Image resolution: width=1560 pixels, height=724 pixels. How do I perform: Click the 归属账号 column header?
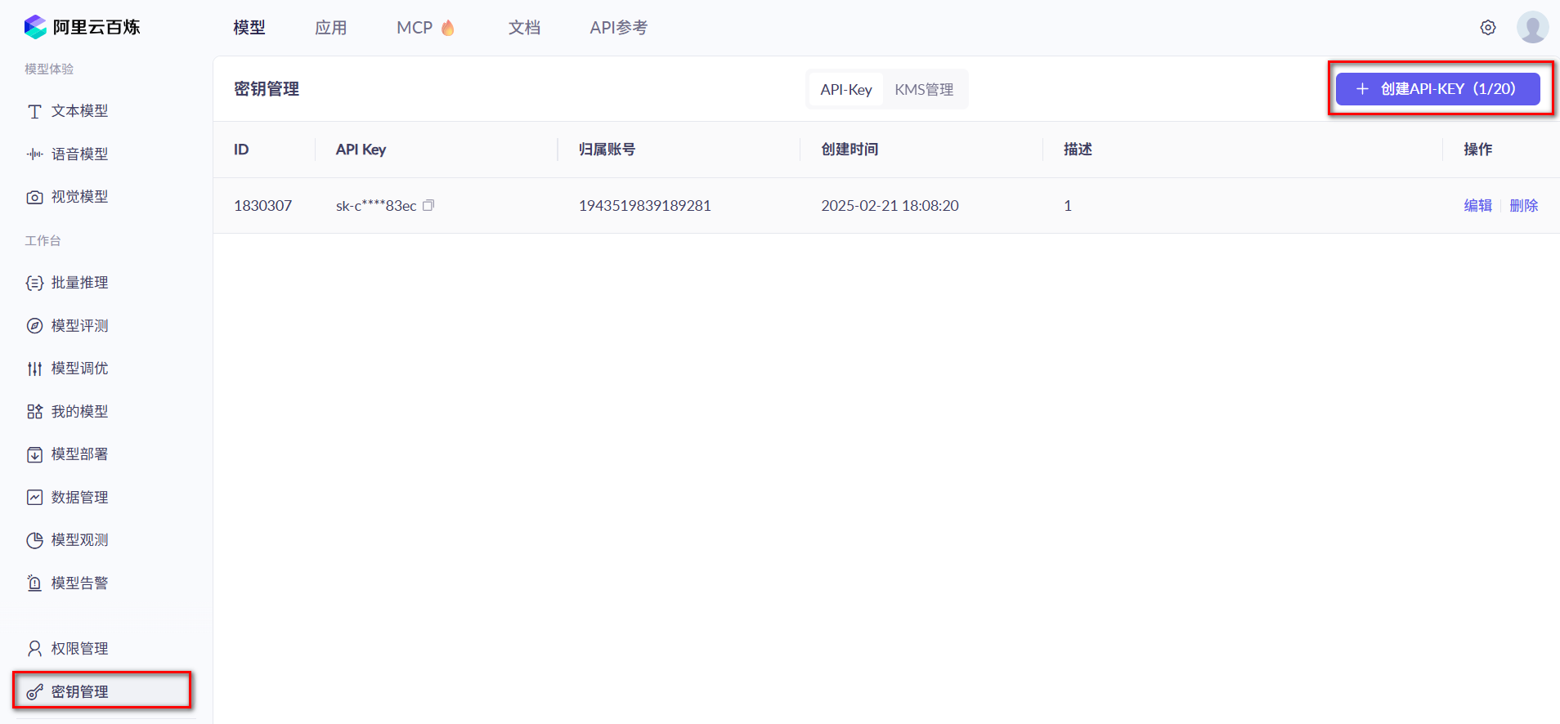click(x=607, y=150)
